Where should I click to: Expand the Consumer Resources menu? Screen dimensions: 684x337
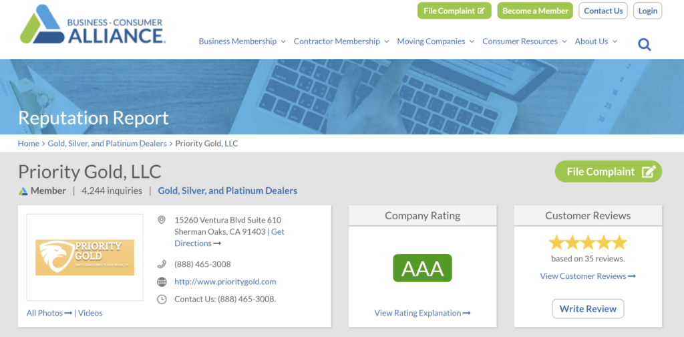point(524,41)
